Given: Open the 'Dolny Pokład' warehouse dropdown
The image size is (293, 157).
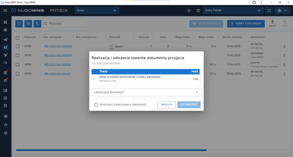Looking at the screenshot, I should tap(233, 11).
